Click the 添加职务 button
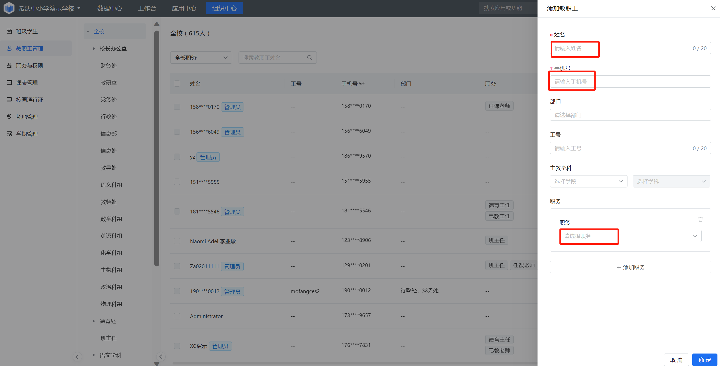This screenshot has width=720, height=366. pos(630,267)
